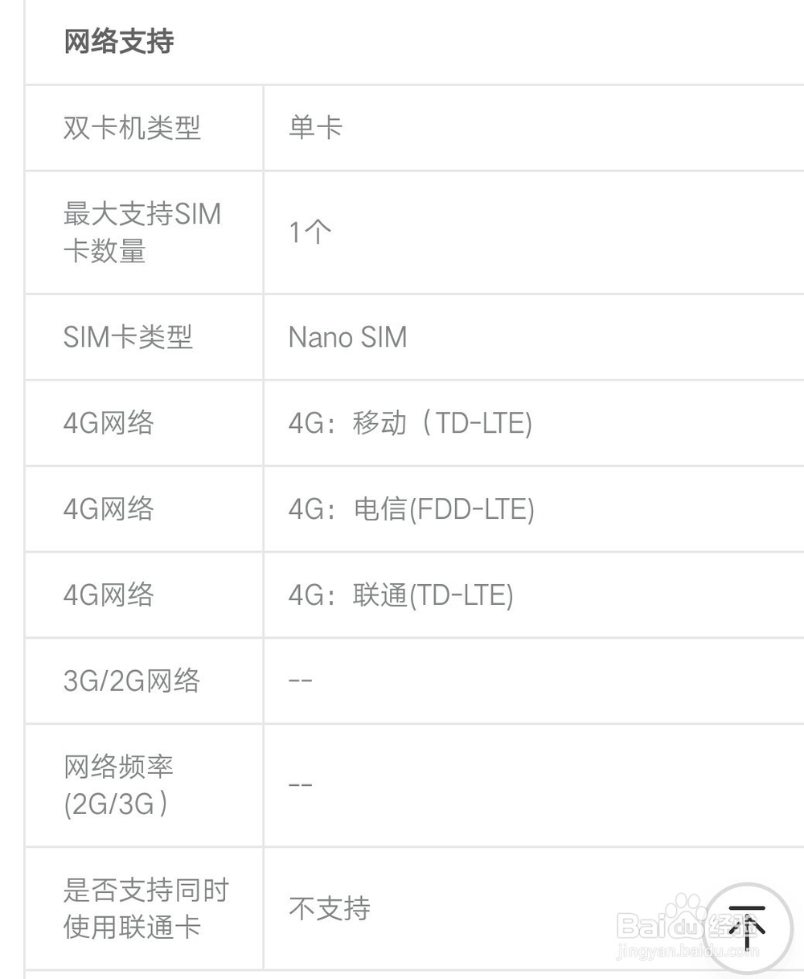Tap the 4G：电信(FDD-LTE) value
The height and width of the screenshot is (979, 804).
click(411, 509)
